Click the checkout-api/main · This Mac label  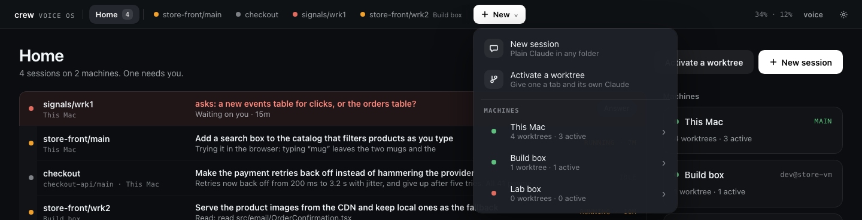coord(101,184)
